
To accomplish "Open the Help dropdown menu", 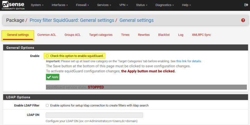I will tap(186, 5).
